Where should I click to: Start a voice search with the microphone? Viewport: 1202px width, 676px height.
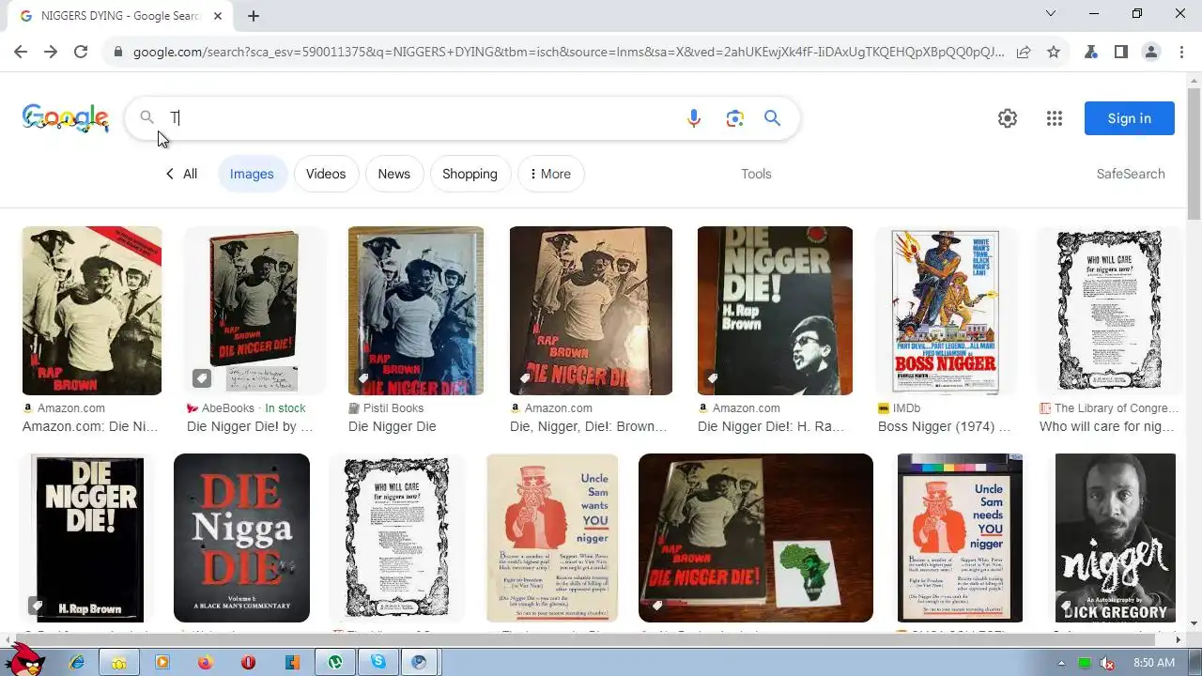(x=694, y=118)
